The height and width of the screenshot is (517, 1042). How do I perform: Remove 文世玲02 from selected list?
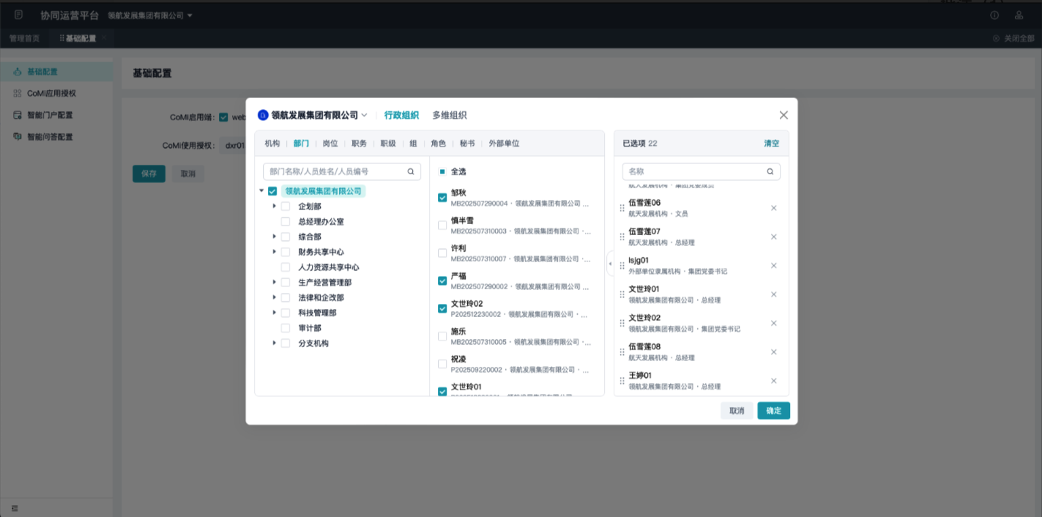(773, 323)
